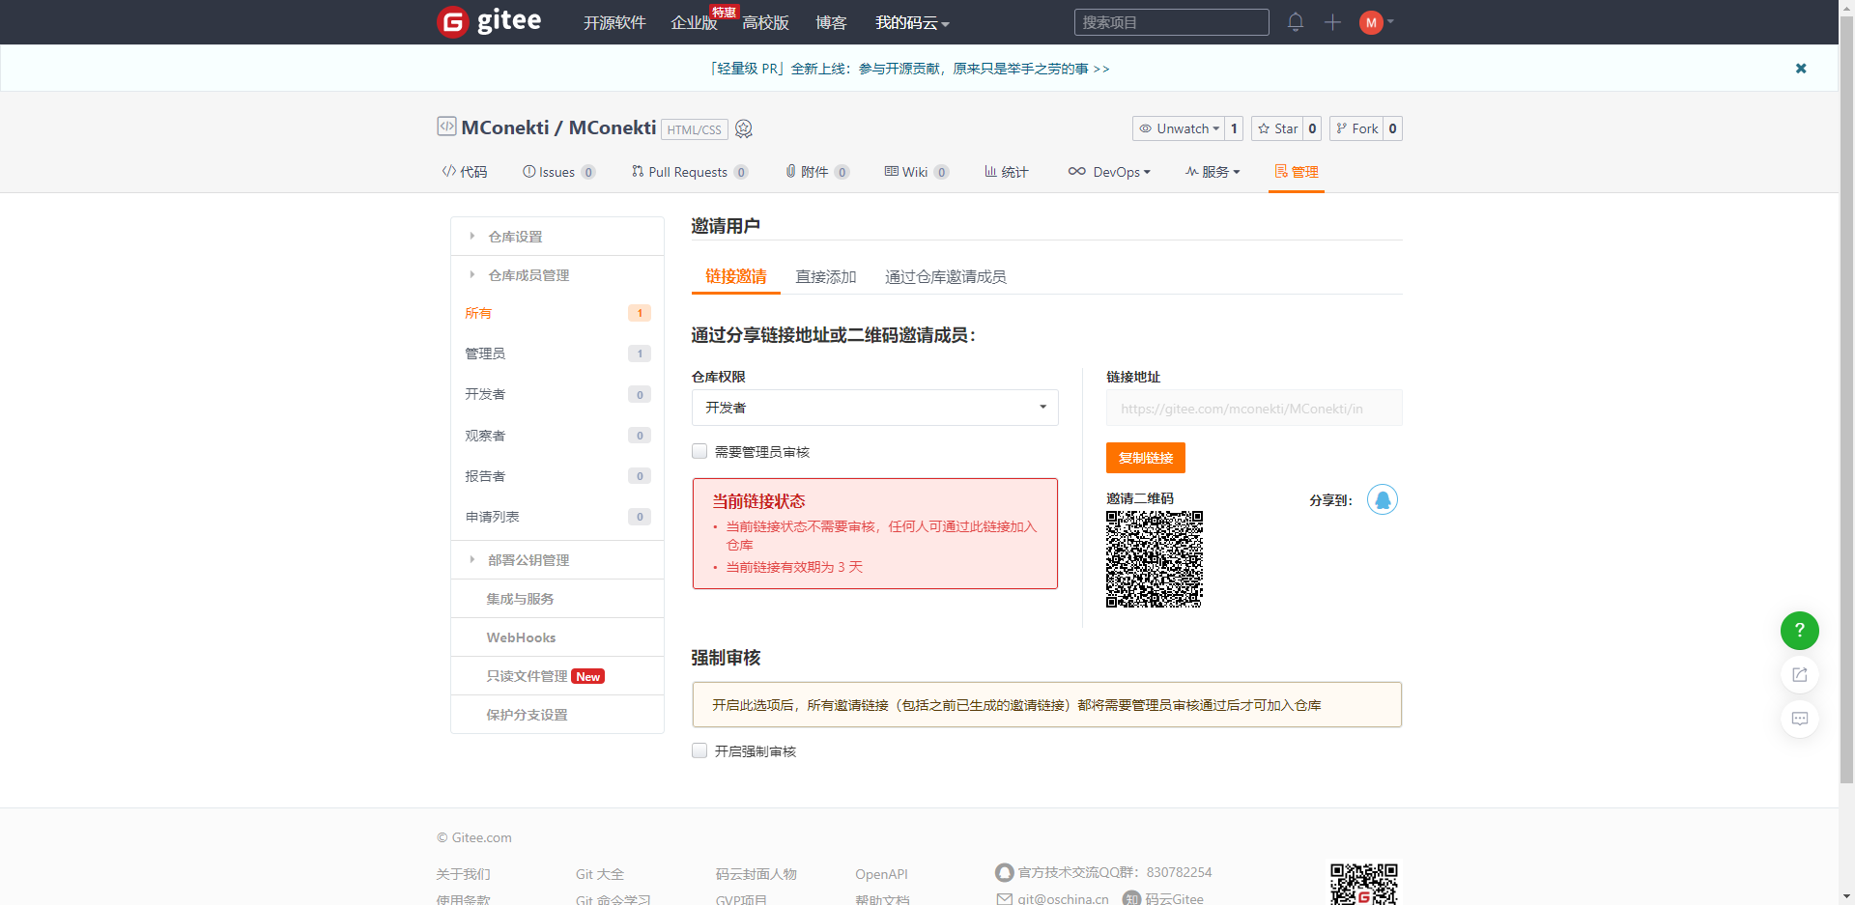Fork the repository
Image resolution: width=1855 pixels, height=905 pixels.
(1356, 128)
